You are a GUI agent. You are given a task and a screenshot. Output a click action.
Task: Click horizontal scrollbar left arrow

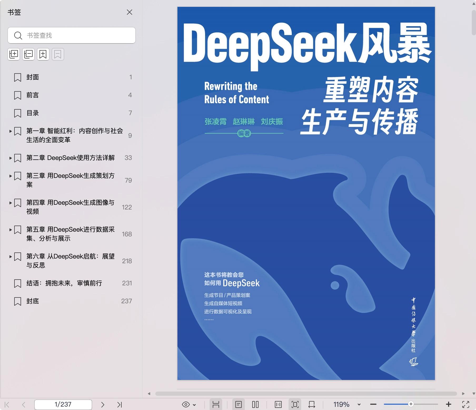click(149, 394)
